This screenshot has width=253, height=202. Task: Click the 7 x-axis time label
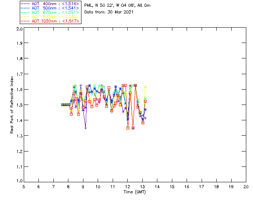pyautogui.click(x=53, y=187)
